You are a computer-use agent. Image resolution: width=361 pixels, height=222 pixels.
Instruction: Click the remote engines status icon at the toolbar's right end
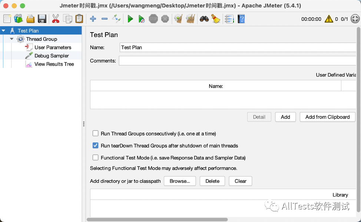pyautogui.click(x=355, y=19)
